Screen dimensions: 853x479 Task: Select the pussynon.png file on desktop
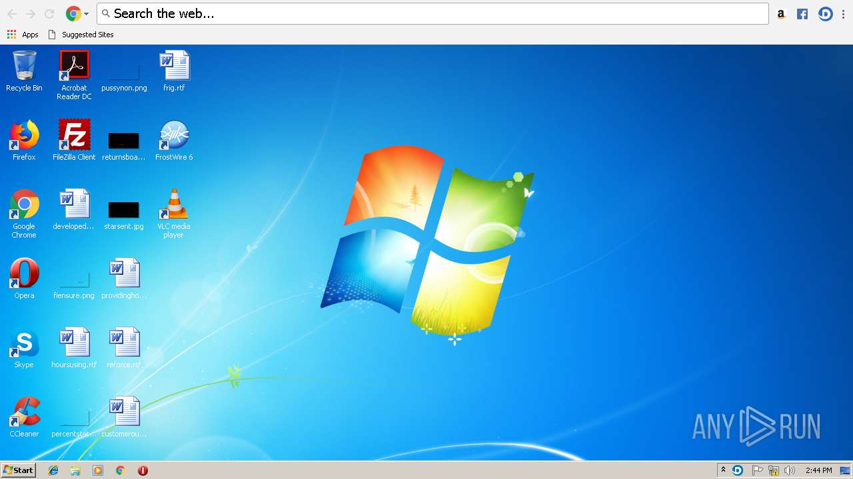tap(124, 73)
